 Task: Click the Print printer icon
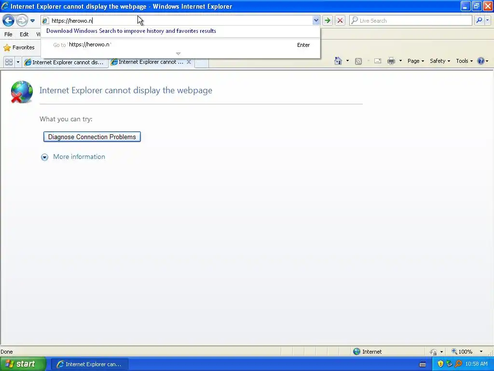tap(391, 61)
